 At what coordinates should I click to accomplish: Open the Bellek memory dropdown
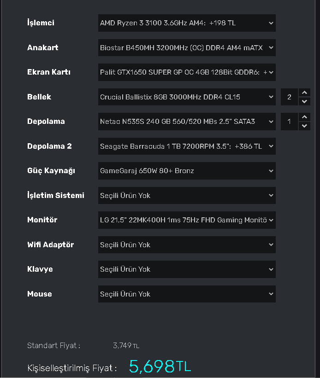pos(186,97)
